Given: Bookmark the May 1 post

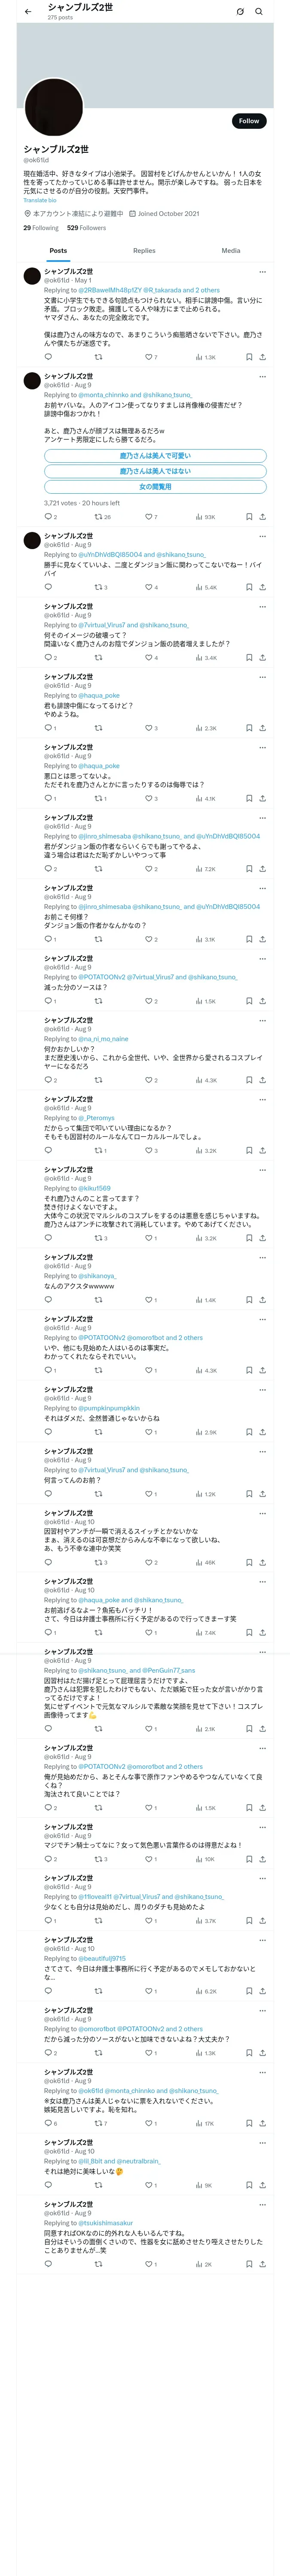Looking at the screenshot, I should pyautogui.click(x=248, y=357).
